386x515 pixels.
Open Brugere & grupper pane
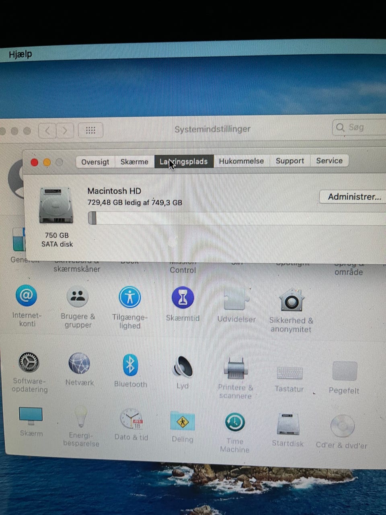78,297
